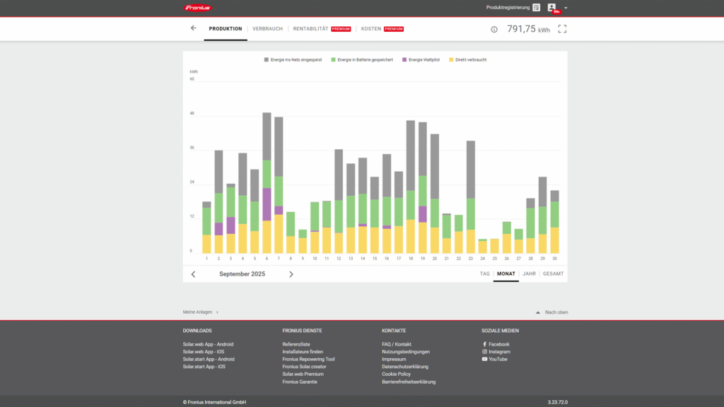Go to next month arrow
The width and height of the screenshot is (724, 407).
[291, 274]
